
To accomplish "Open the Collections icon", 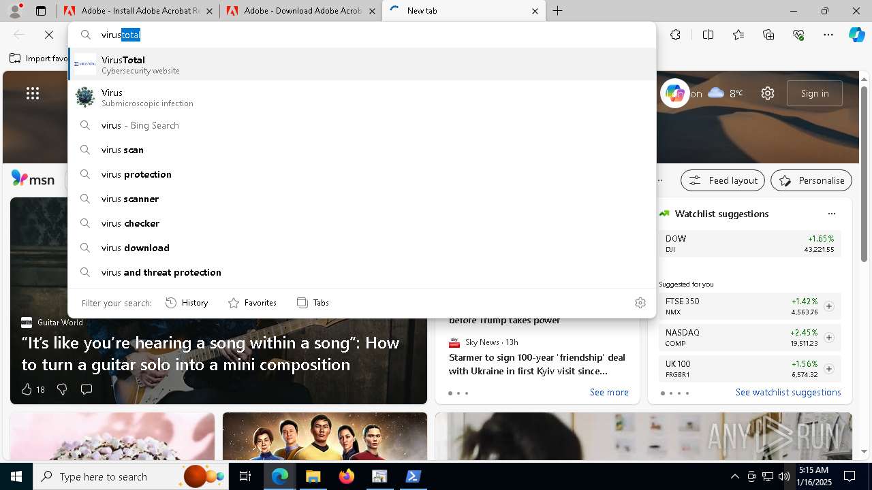I will [768, 35].
